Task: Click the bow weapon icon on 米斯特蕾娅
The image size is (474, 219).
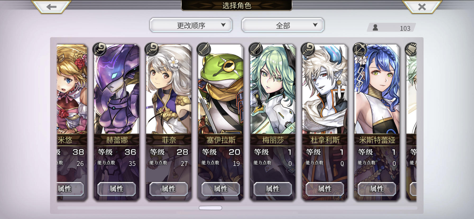Action: coord(360,49)
